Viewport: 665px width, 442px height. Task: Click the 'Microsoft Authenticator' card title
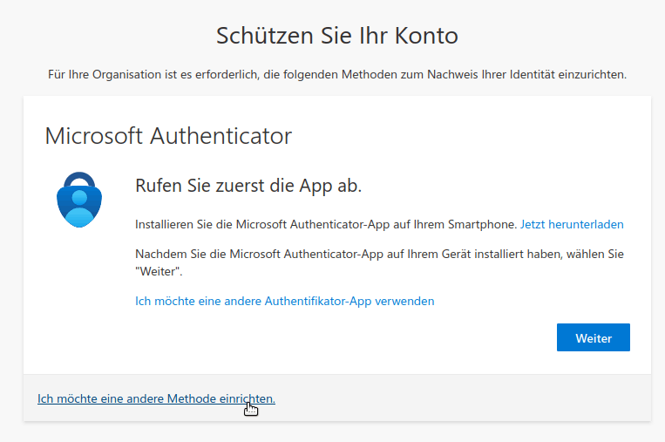[168, 136]
